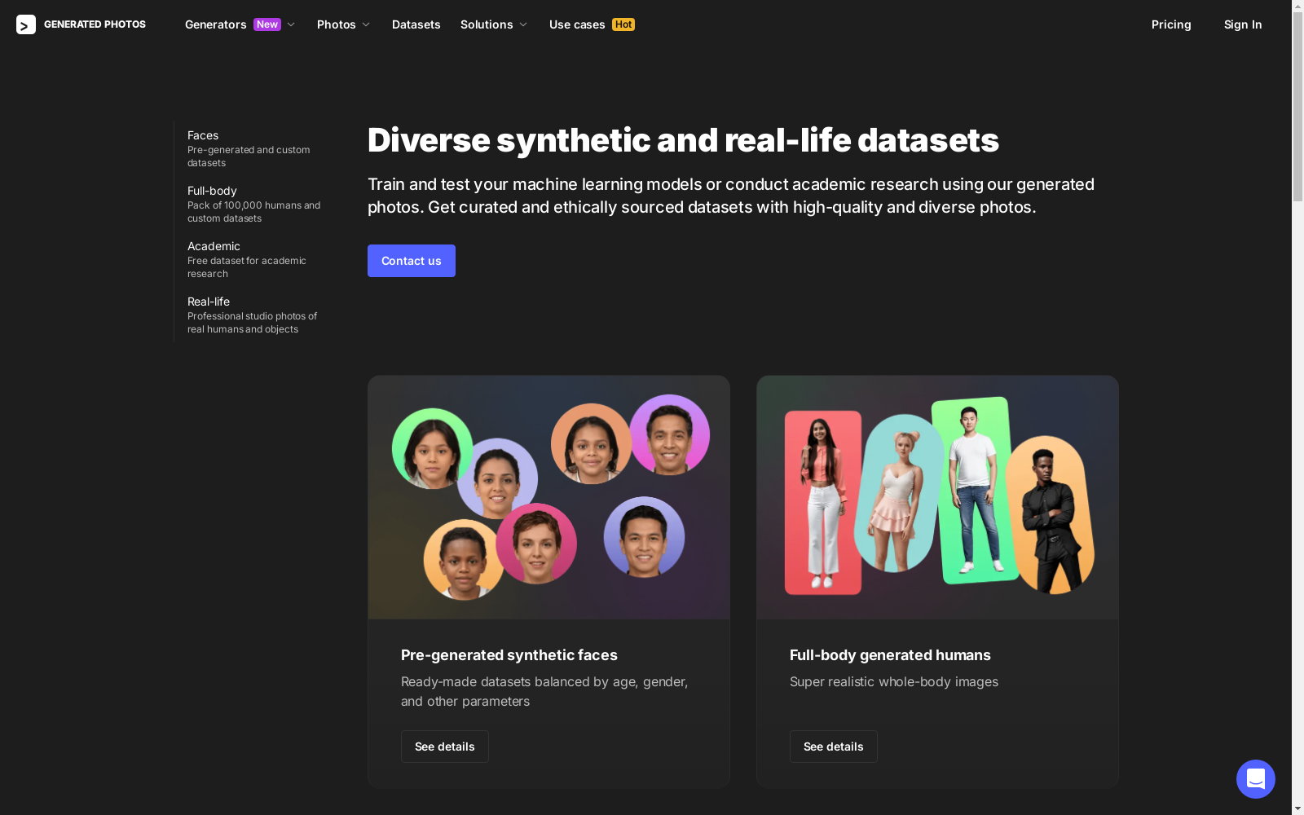Image resolution: width=1304 pixels, height=815 pixels.
Task: Open the Solutions menu
Action: 487,24
